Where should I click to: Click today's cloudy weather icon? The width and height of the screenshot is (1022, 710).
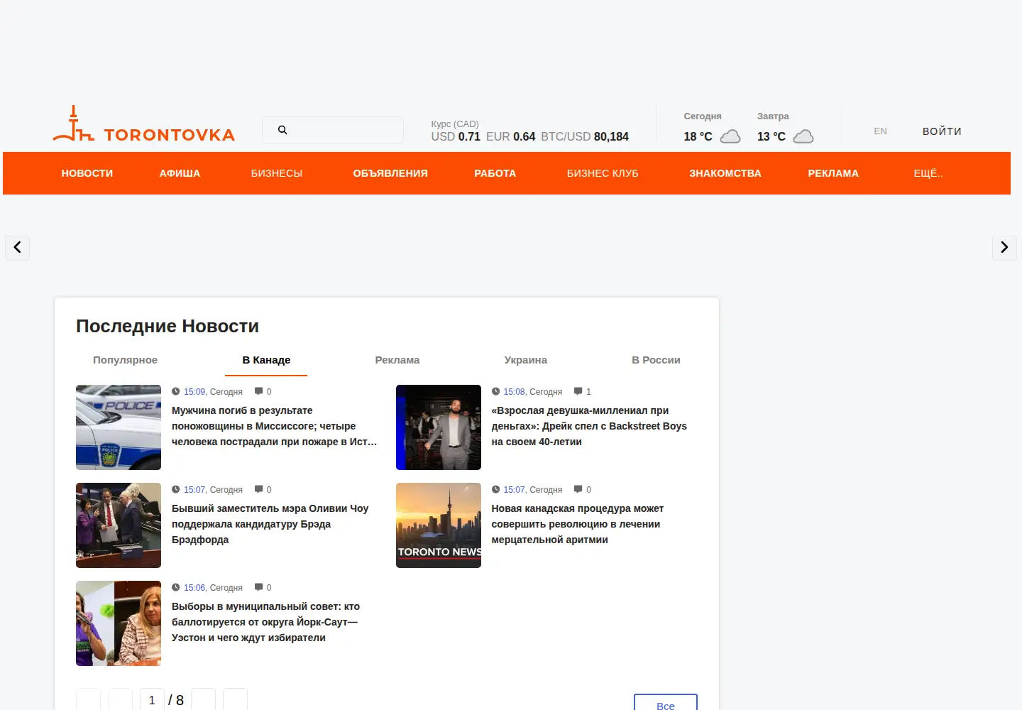pyautogui.click(x=730, y=136)
